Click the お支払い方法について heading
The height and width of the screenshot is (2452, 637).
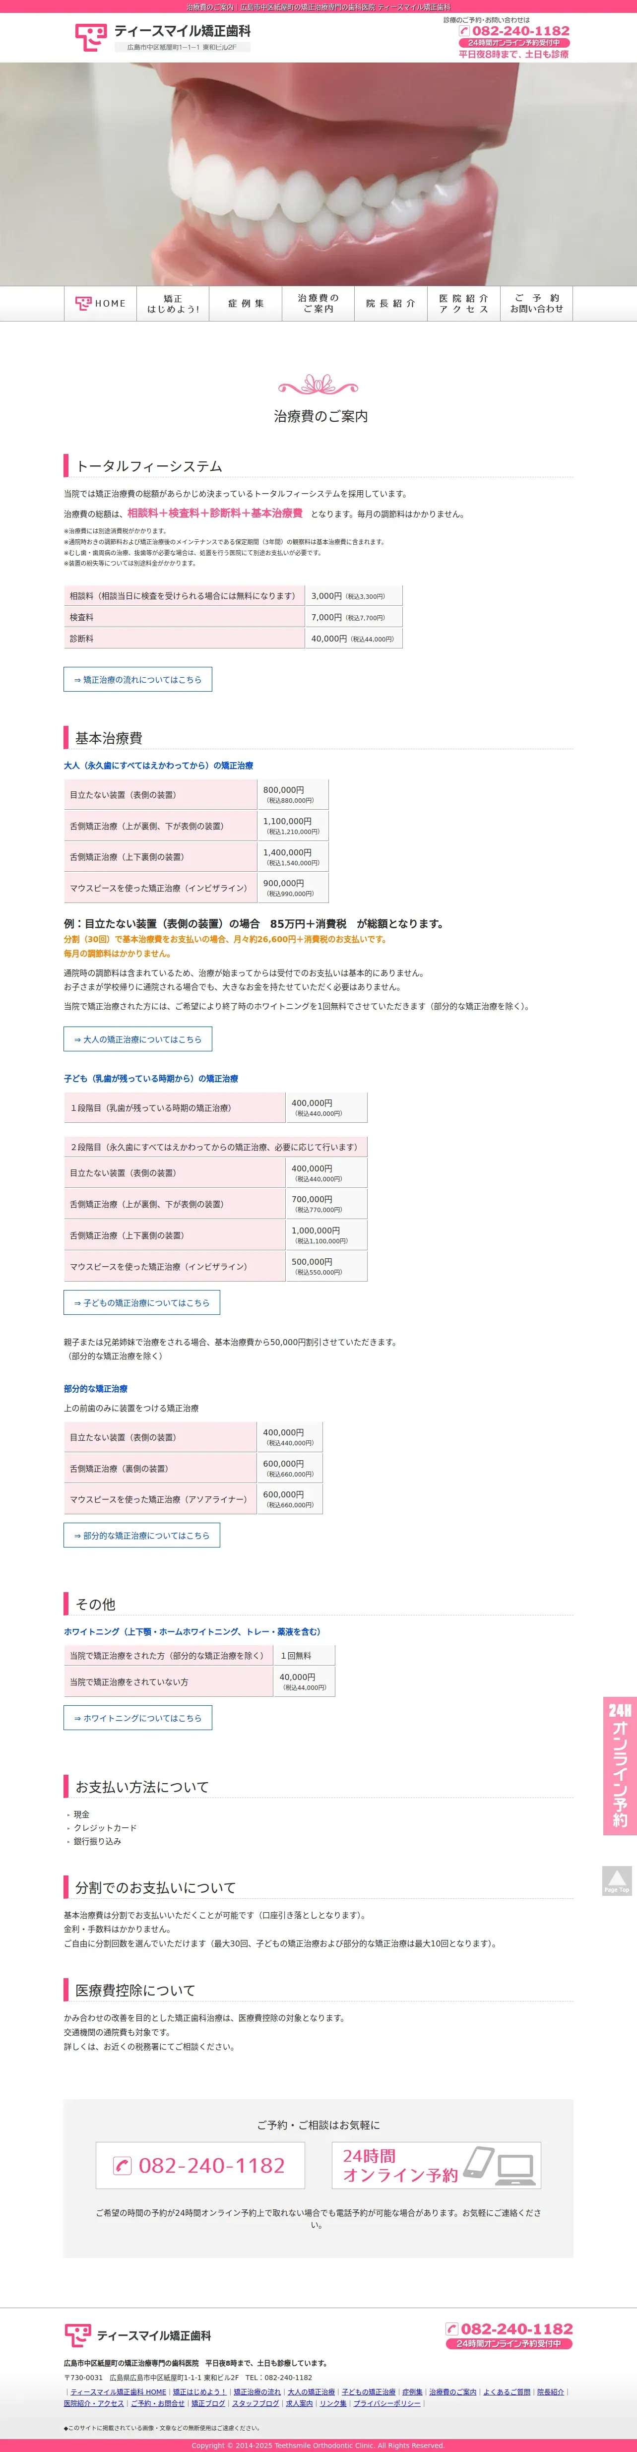142,1787
